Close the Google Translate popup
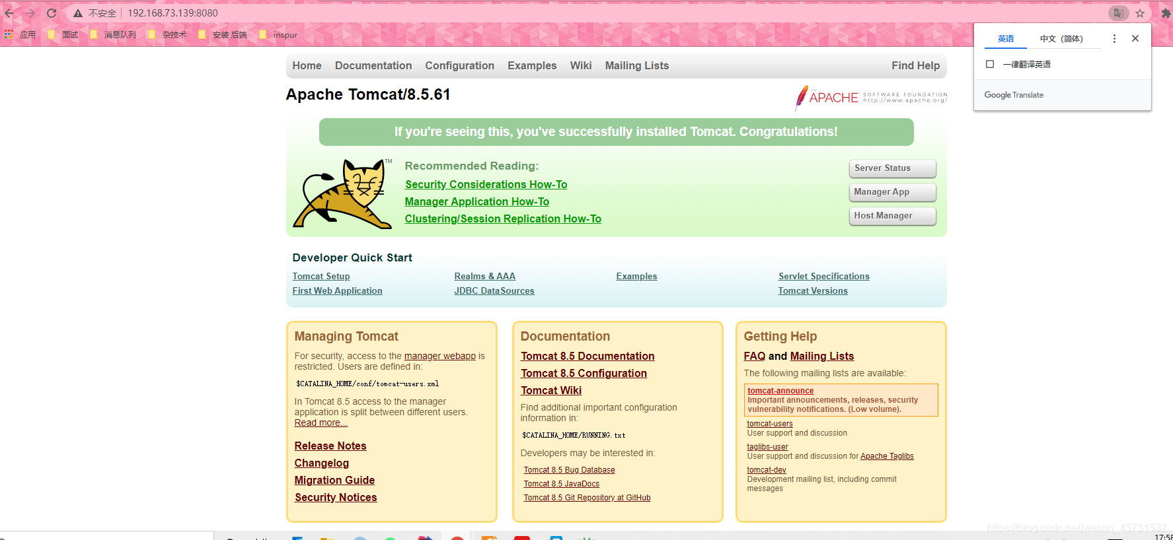The image size is (1173, 540). coord(1135,38)
